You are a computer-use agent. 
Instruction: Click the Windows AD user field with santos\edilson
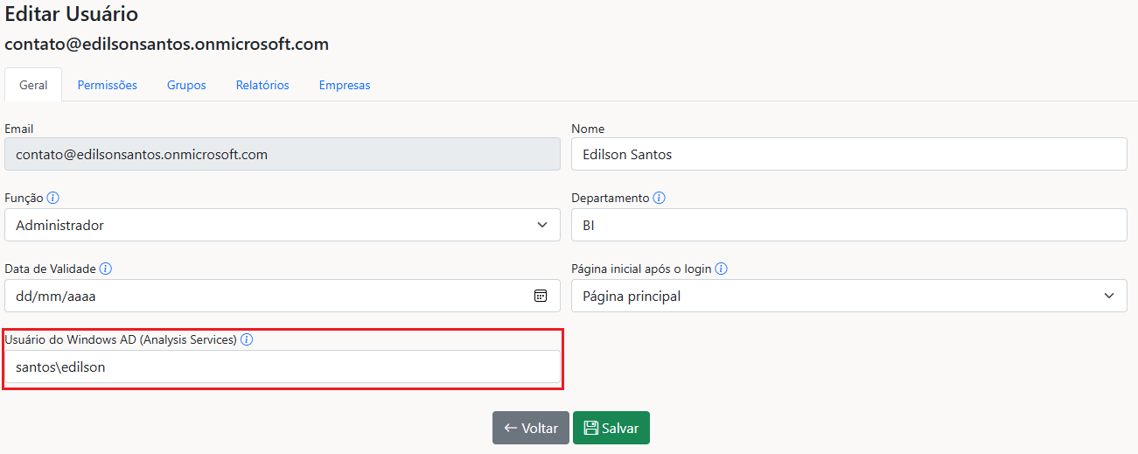(282, 367)
